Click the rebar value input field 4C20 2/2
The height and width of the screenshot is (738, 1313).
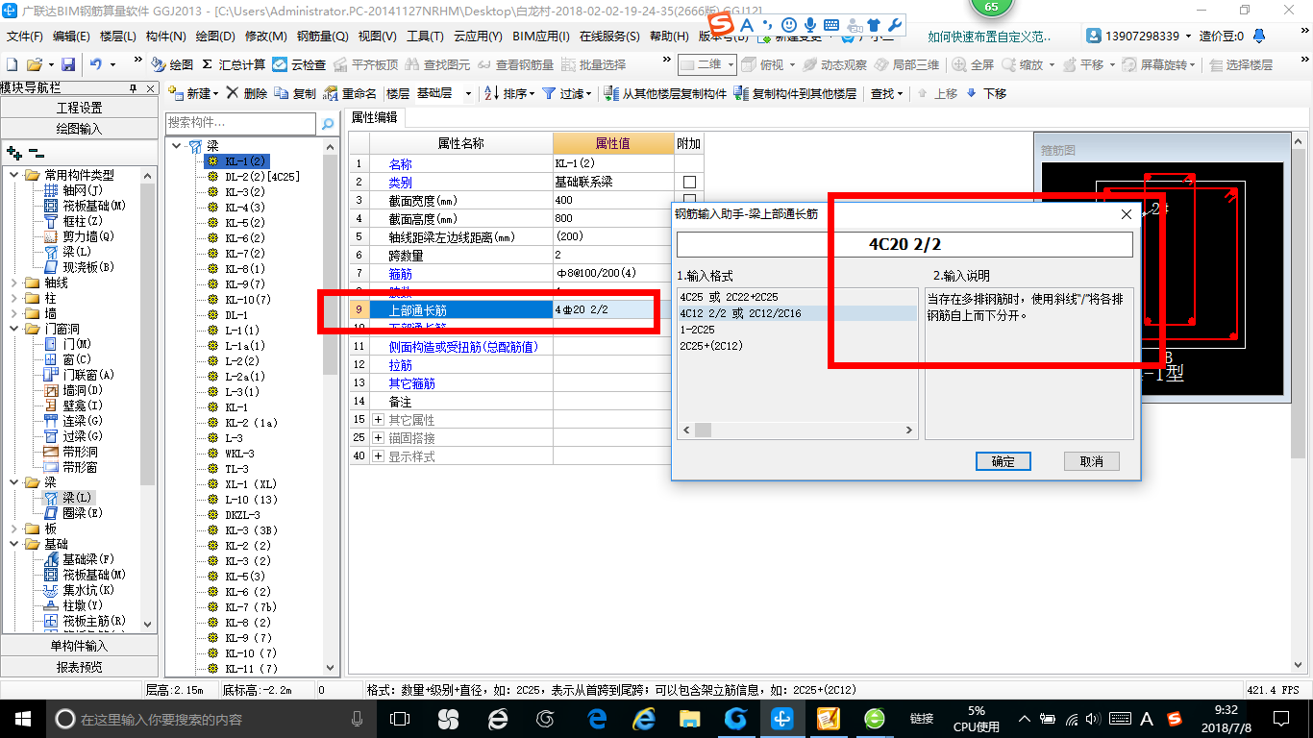pyautogui.click(x=904, y=244)
